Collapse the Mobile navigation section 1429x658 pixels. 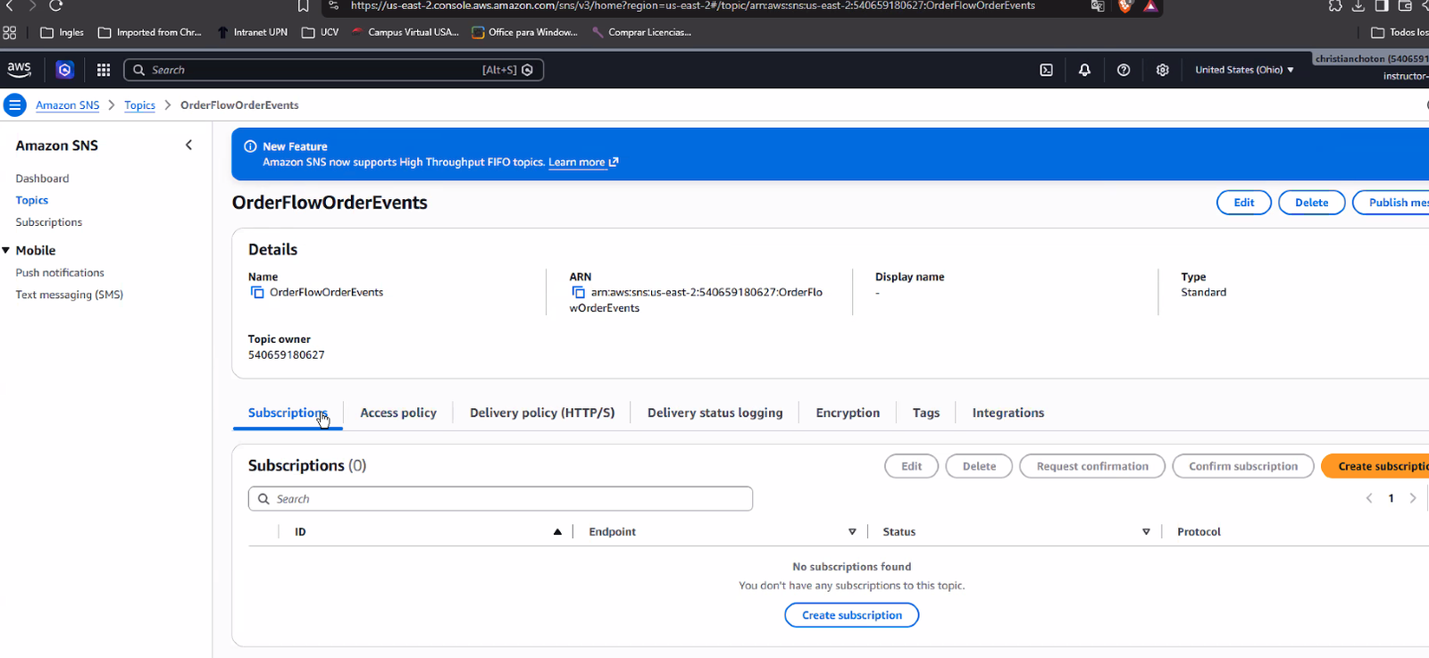point(6,251)
